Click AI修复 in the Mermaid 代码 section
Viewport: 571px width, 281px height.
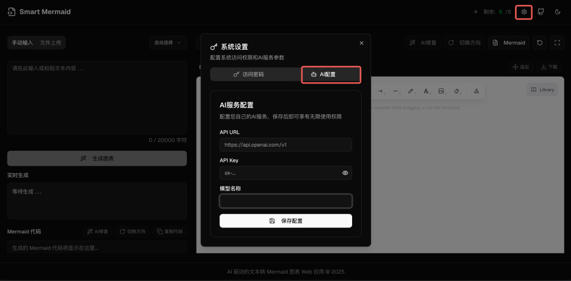pyautogui.click(x=98, y=231)
